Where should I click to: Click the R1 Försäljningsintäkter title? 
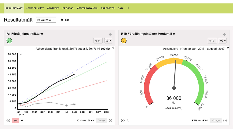tap(24, 34)
